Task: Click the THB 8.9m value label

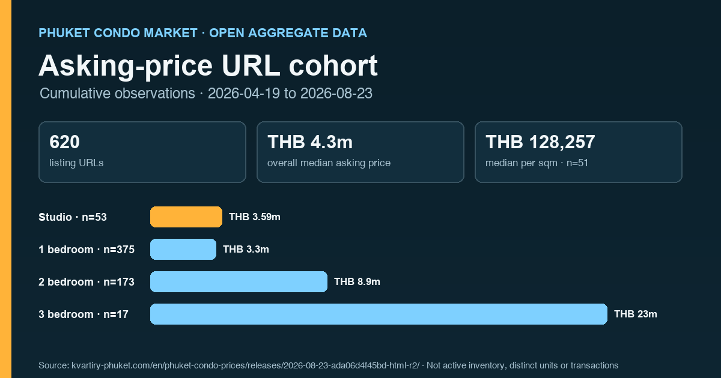Action: coord(357,282)
